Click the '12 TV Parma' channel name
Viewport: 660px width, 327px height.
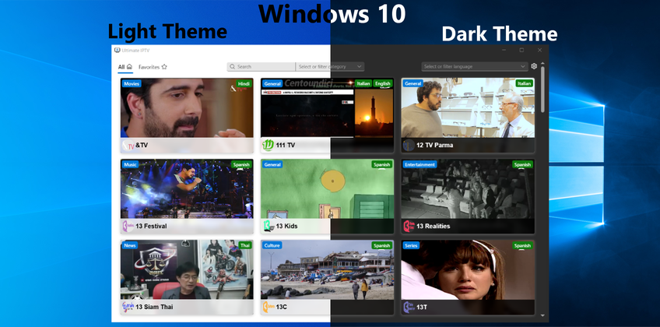click(435, 146)
